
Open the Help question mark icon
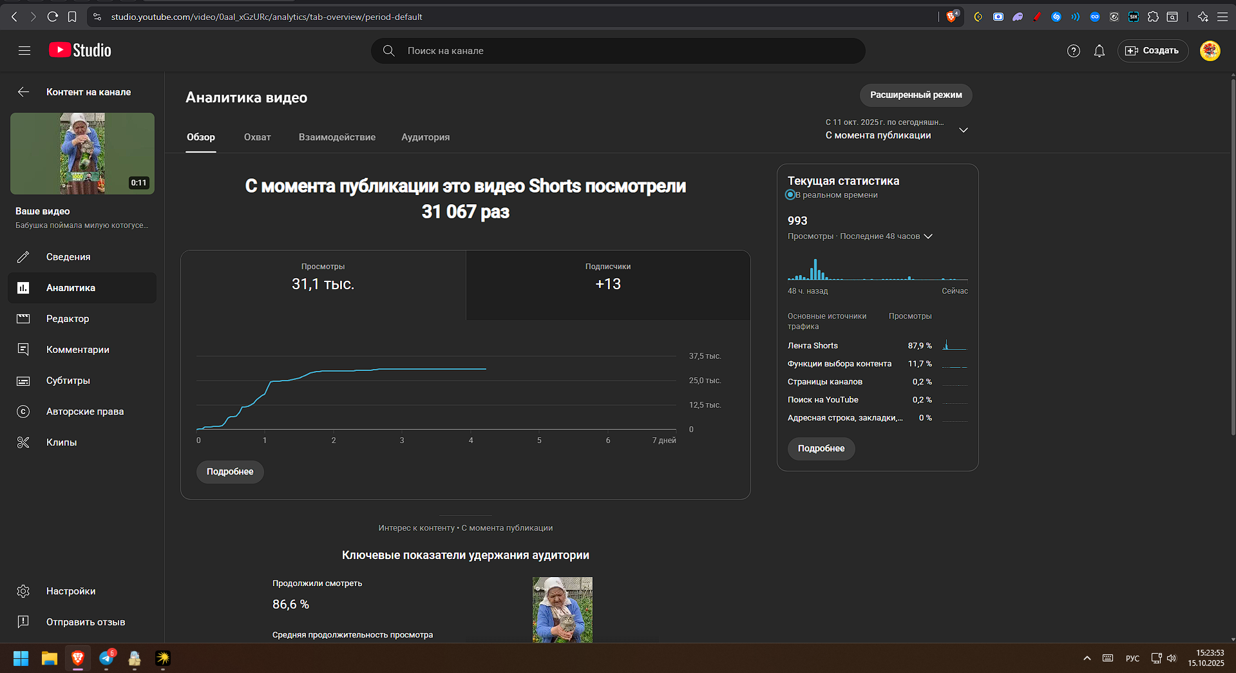(1073, 51)
